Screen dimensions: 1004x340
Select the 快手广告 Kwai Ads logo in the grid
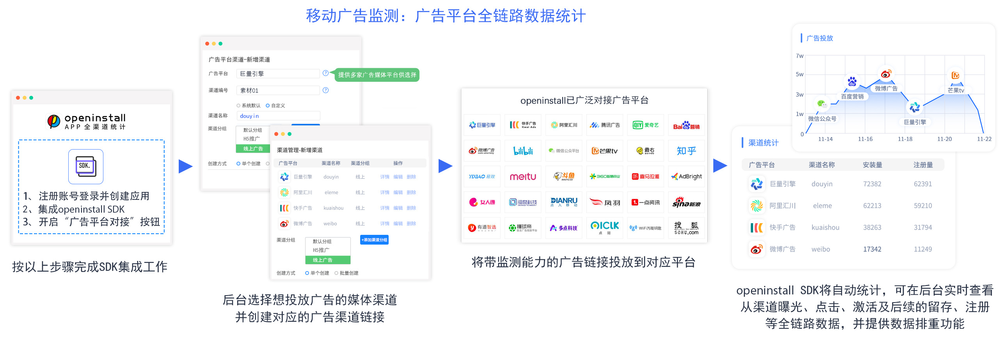(523, 125)
